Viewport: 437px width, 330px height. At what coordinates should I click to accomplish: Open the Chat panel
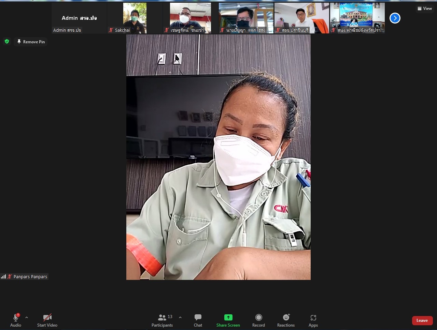coord(198,320)
